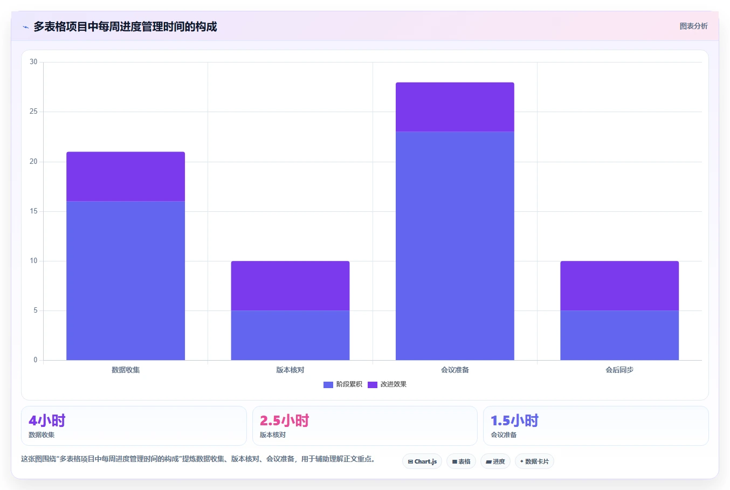The height and width of the screenshot is (490, 730).
Task: Click the purple 改进效果 segment of the 数据收集 bar
Action: click(x=126, y=176)
